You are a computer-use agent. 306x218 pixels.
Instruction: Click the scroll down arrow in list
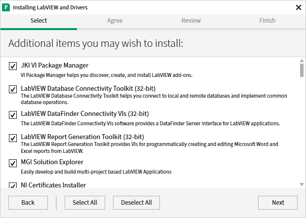pos(302,184)
